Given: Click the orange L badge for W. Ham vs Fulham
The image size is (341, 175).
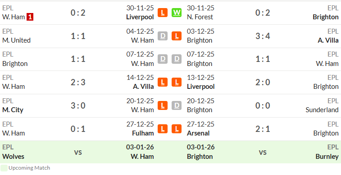Looking at the screenshot, I should pyautogui.click(x=163, y=129).
